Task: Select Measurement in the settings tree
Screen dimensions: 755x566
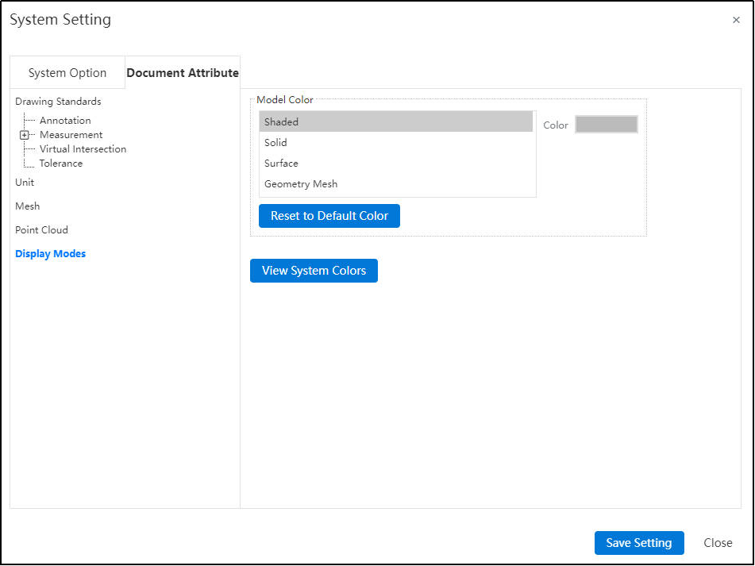Action: [71, 135]
